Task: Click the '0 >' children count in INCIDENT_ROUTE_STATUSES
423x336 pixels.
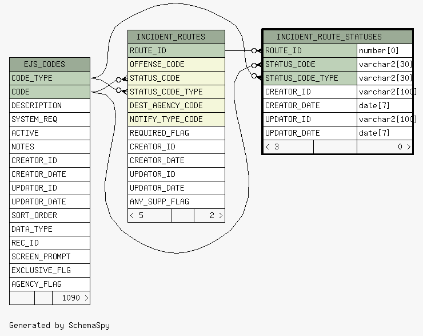Action: pyautogui.click(x=385, y=147)
